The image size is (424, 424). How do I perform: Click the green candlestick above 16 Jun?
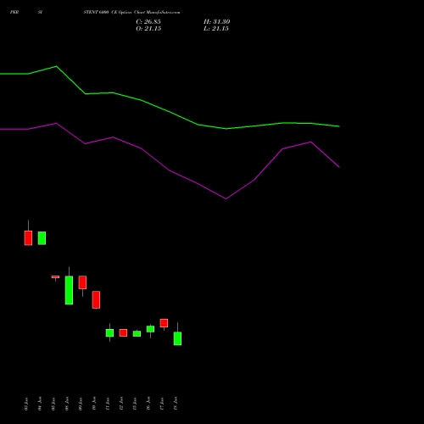150,329
